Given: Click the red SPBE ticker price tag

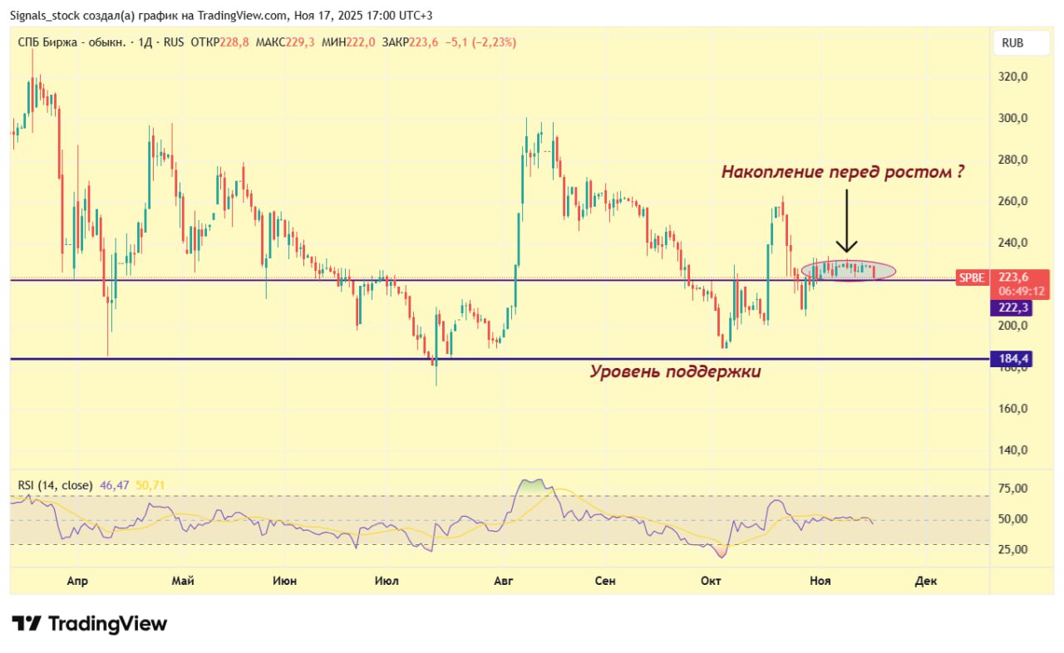Looking at the screenshot, I should (971, 278).
